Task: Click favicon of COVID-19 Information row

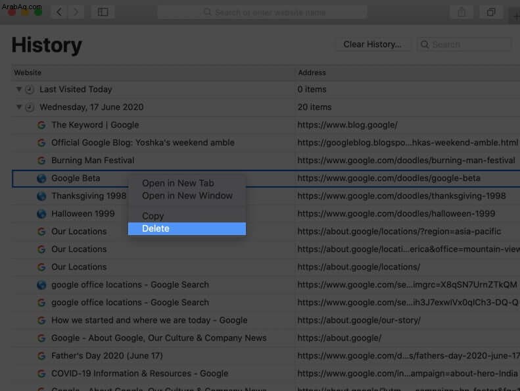Action: pos(41,374)
